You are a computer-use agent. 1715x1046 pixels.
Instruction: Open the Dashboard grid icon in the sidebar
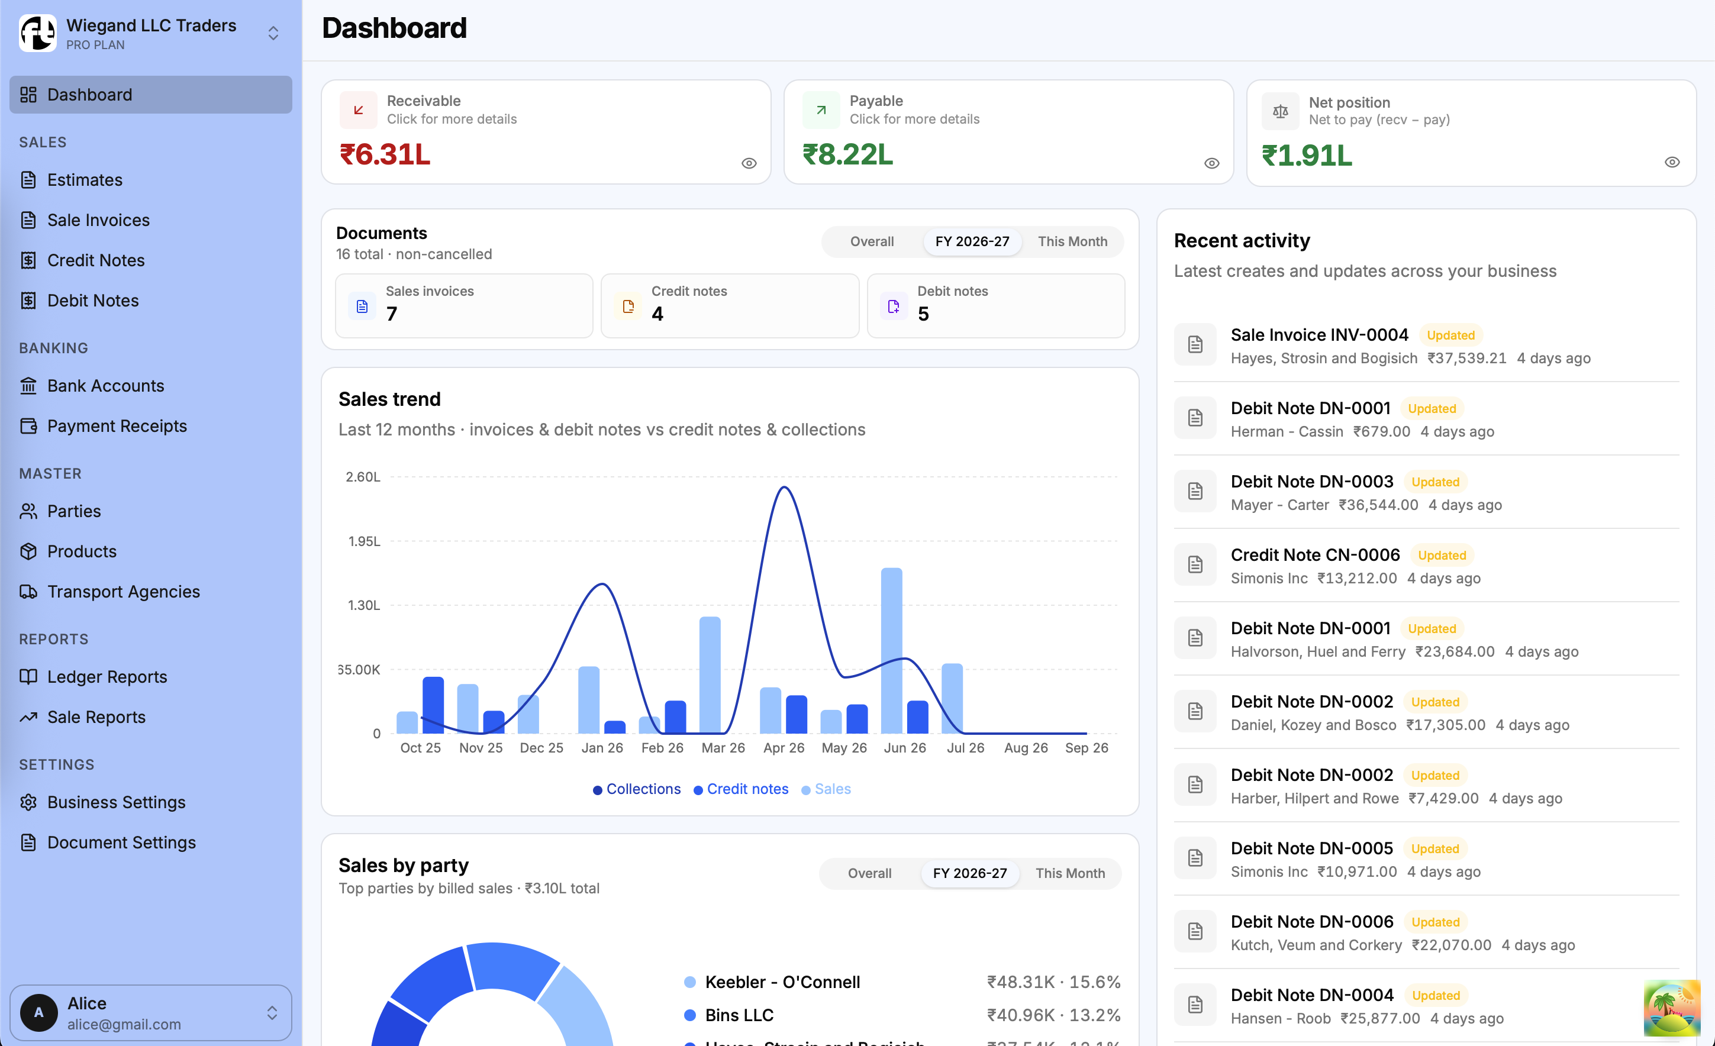(28, 95)
